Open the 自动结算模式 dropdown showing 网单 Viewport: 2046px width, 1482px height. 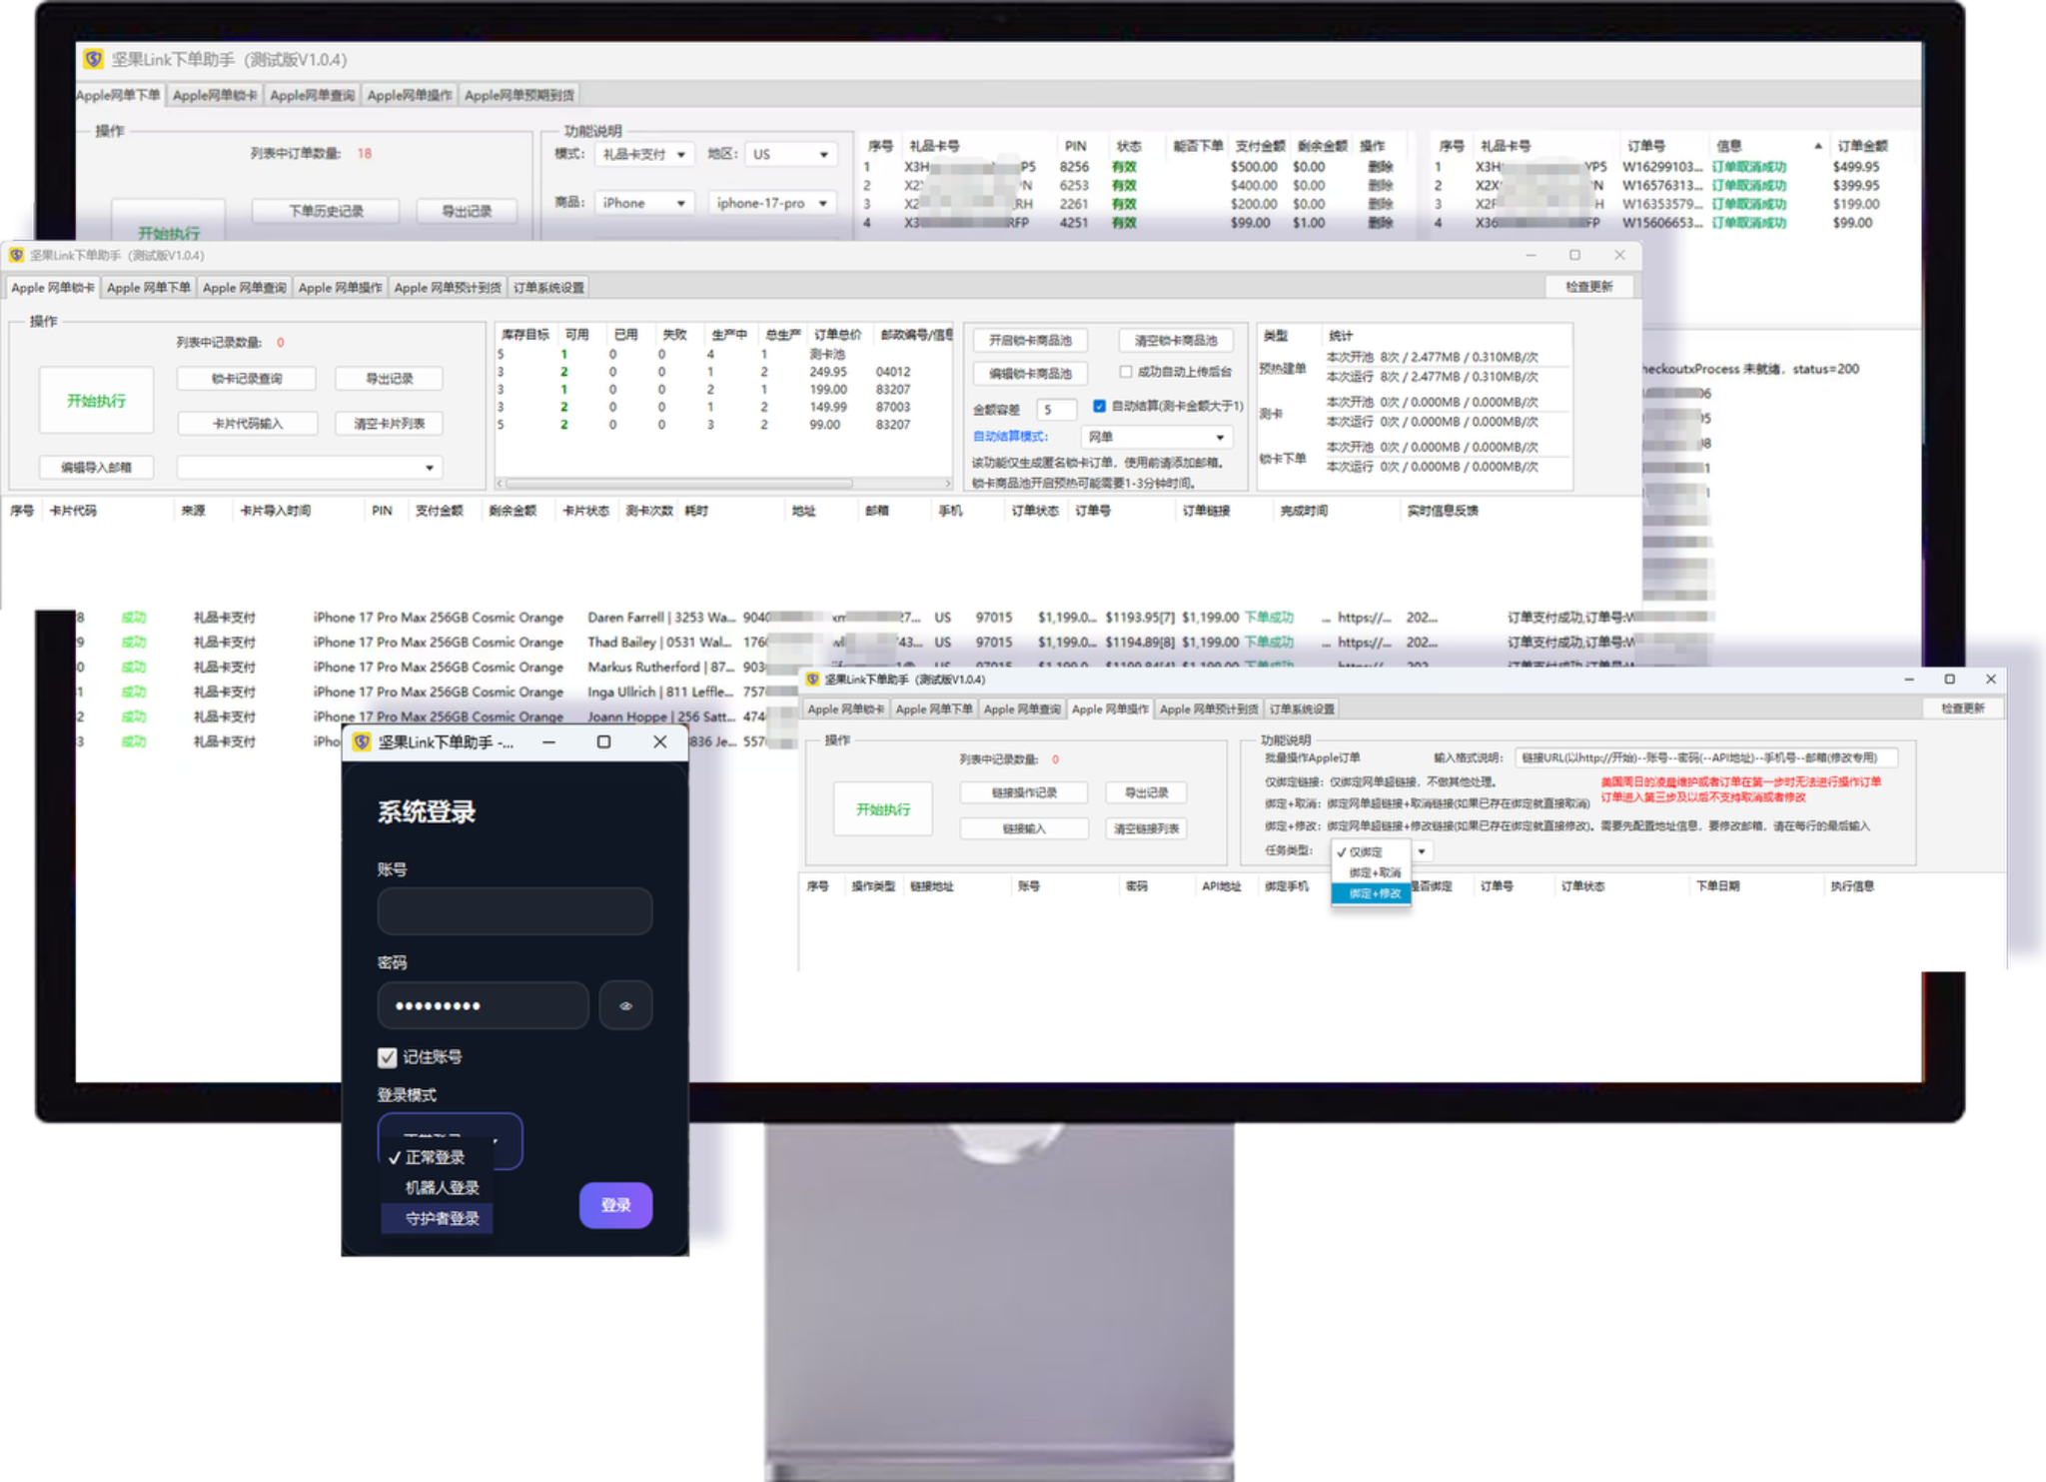pyautogui.click(x=1156, y=437)
